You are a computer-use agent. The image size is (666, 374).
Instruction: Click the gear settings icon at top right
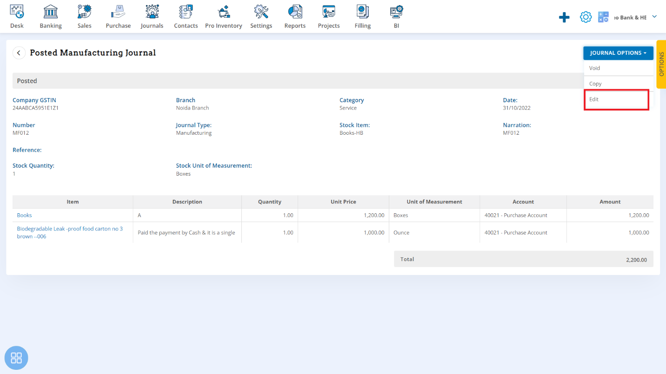coord(586,17)
